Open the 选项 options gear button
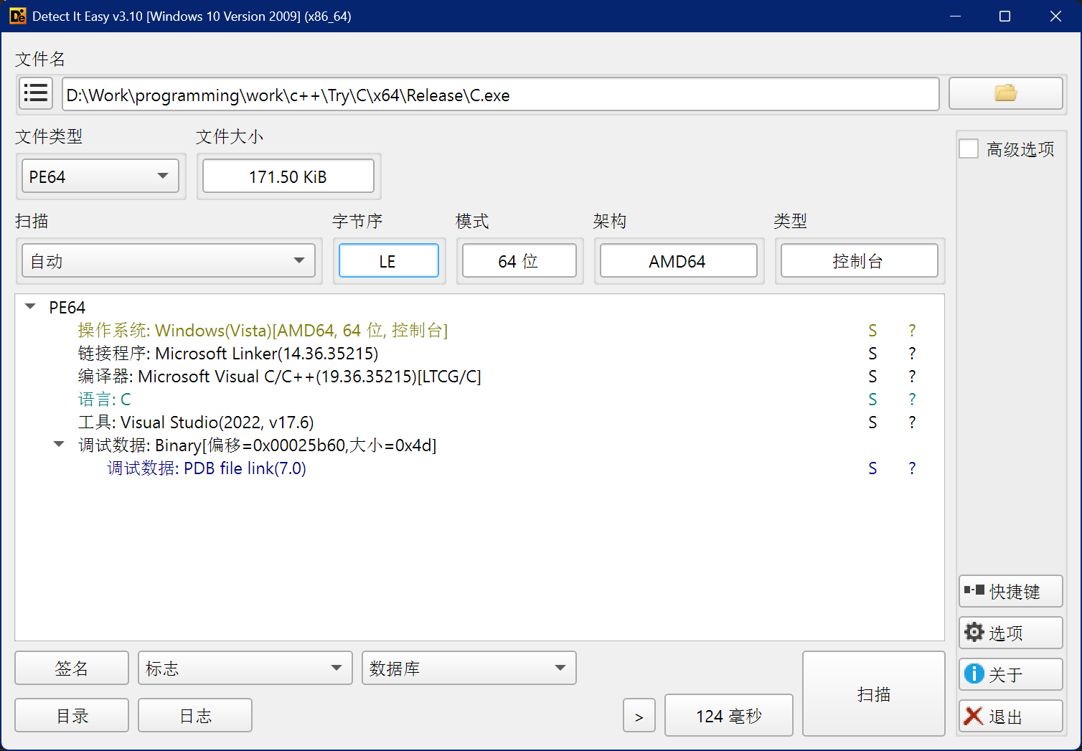 [1010, 633]
